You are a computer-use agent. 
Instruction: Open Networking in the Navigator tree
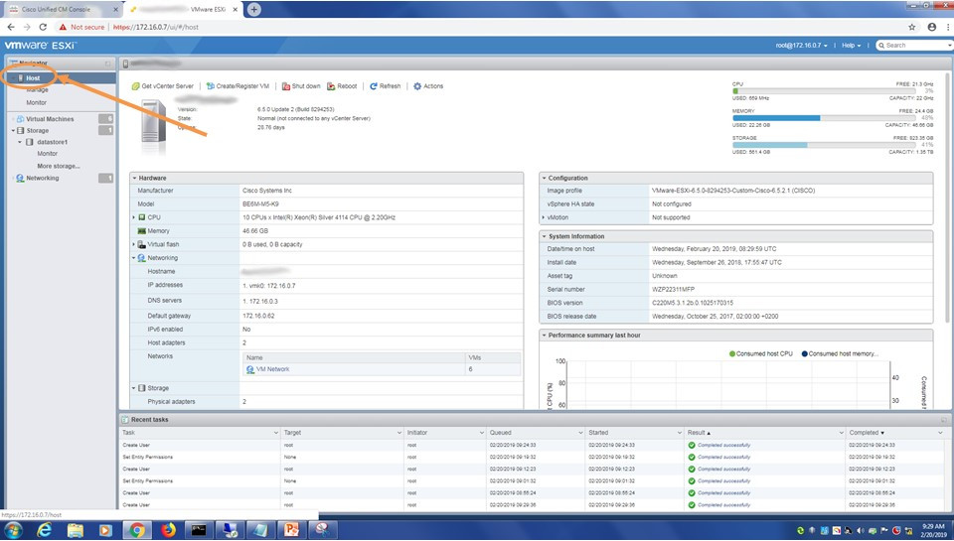[x=42, y=179]
